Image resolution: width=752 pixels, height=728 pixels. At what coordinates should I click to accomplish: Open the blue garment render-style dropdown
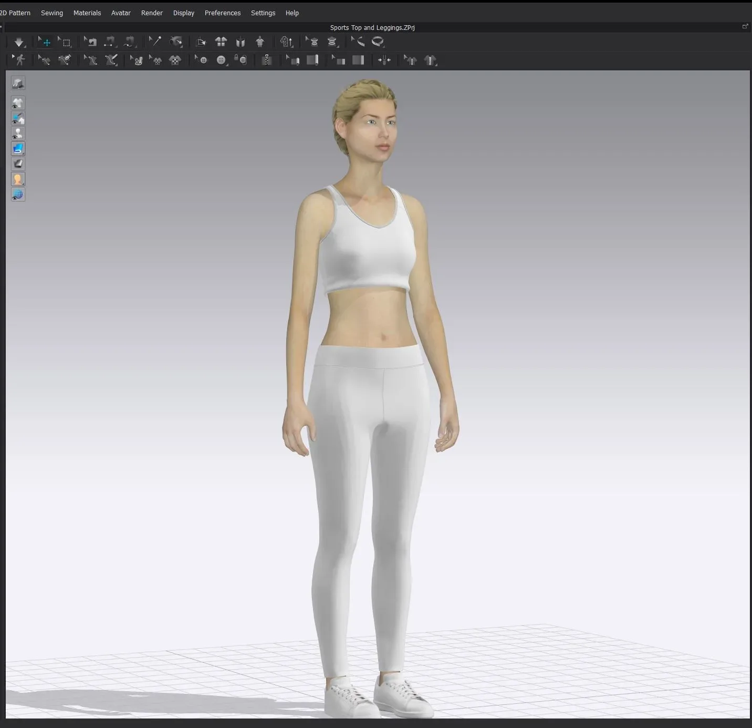click(18, 149)
